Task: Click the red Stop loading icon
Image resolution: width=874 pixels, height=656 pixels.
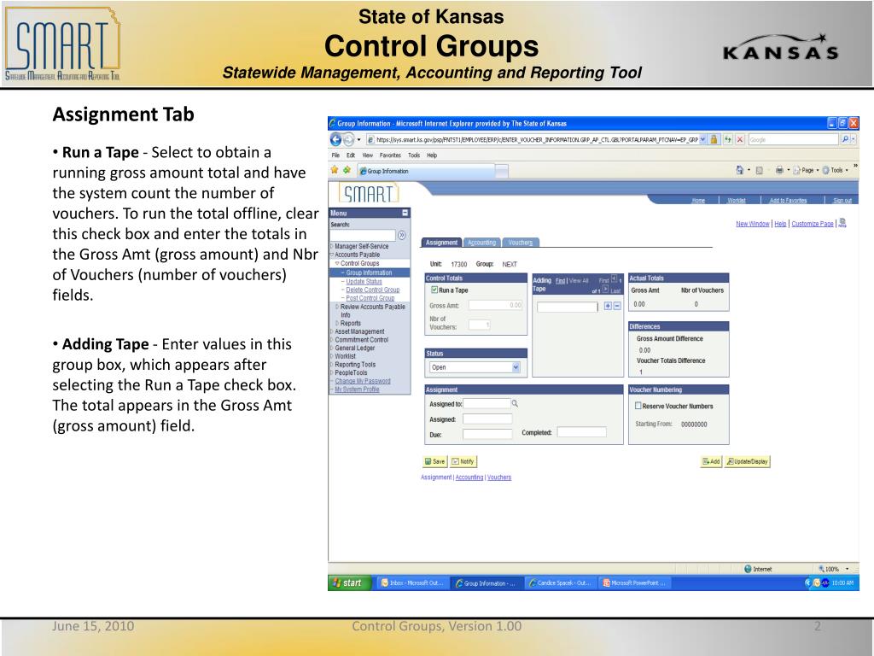Action: click(740, 139)
